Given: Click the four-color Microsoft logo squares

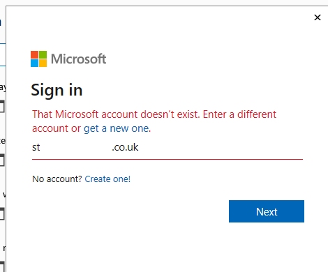Looking at the screenshot, I should coord(38,59).
